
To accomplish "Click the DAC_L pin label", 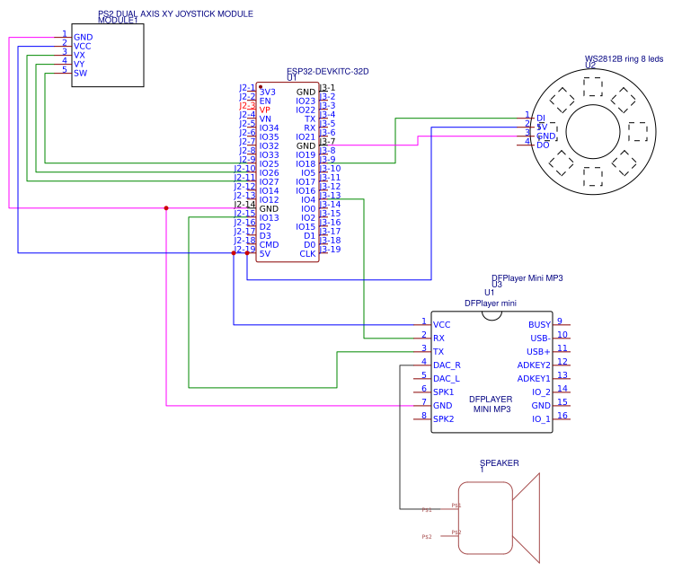I will pos(447,379).
